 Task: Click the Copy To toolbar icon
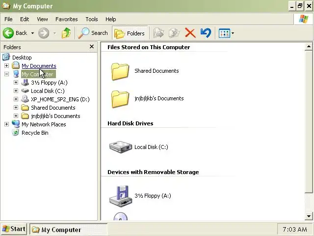pyautogui.click(x=174, y=33)
